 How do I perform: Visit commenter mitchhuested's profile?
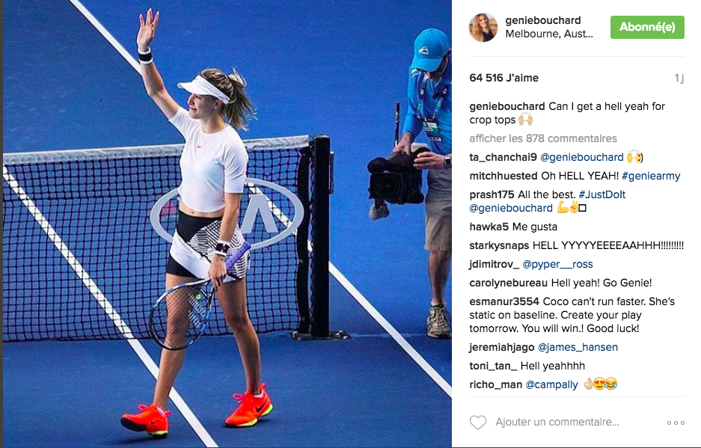503,176
